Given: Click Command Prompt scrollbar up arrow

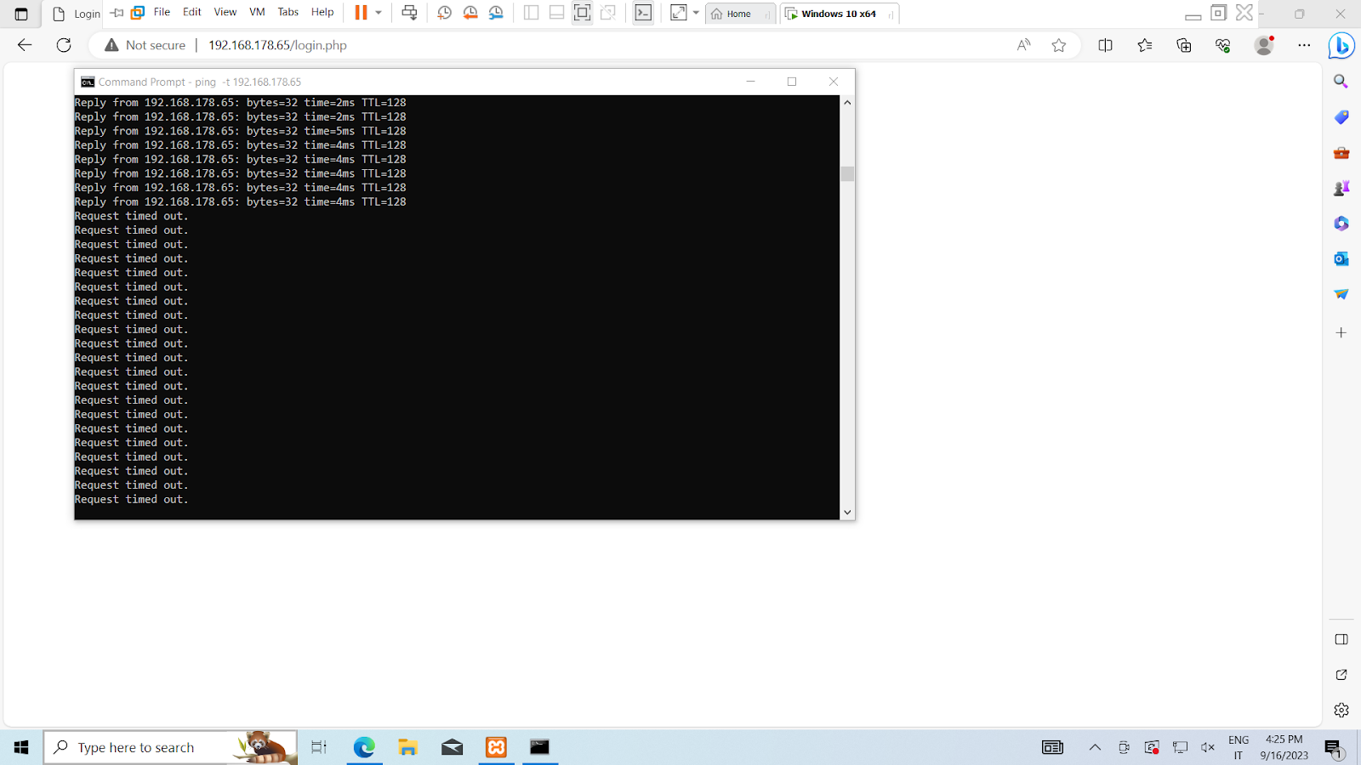Looking at the screenshot, I should coord(847,102).
